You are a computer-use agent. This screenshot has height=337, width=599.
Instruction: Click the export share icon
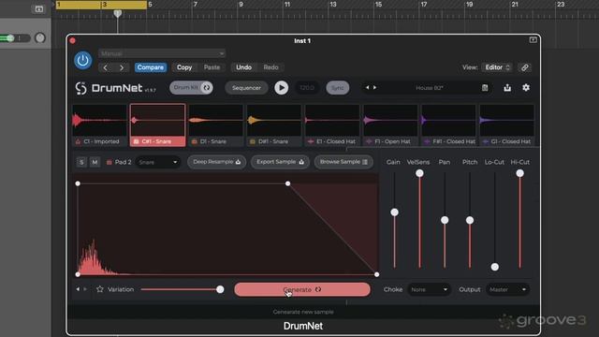click(507, 87)
